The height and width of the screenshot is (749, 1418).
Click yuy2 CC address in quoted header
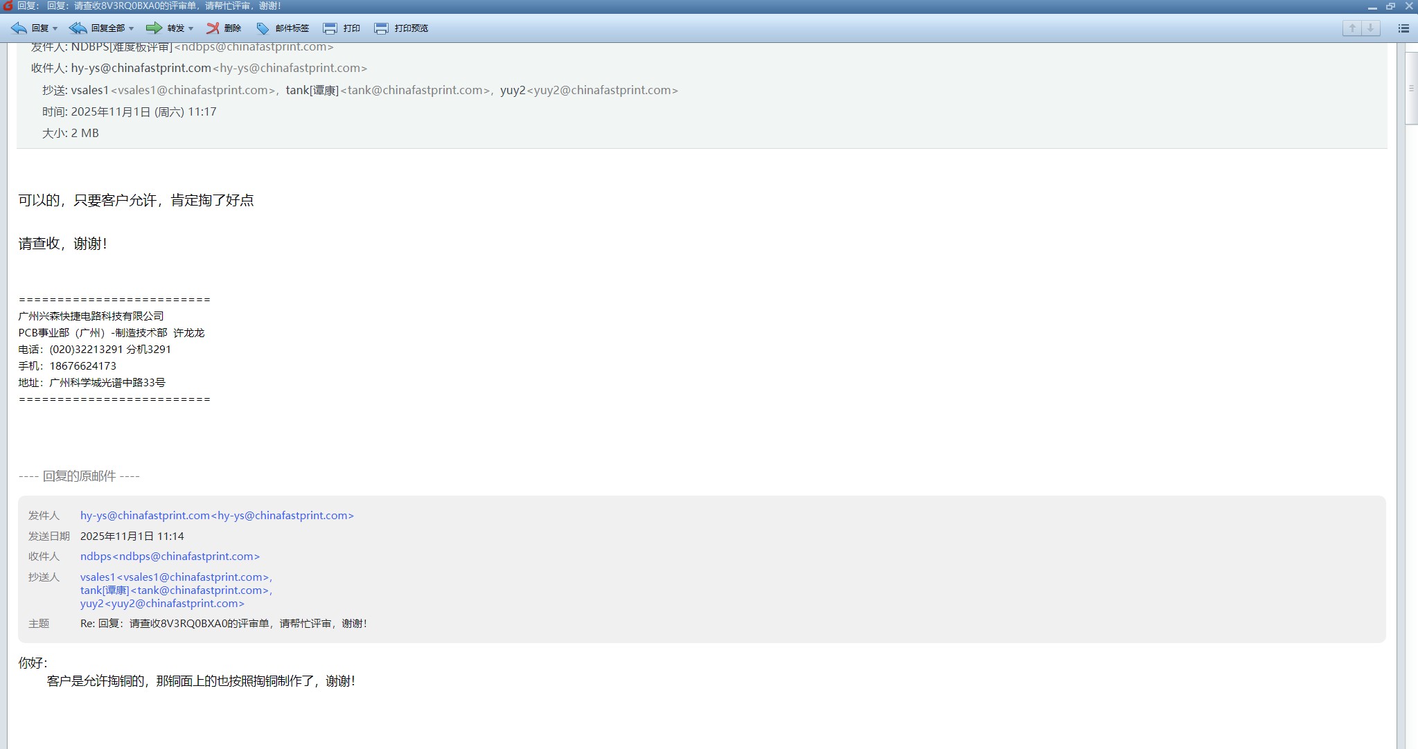[x=162, y=604]
